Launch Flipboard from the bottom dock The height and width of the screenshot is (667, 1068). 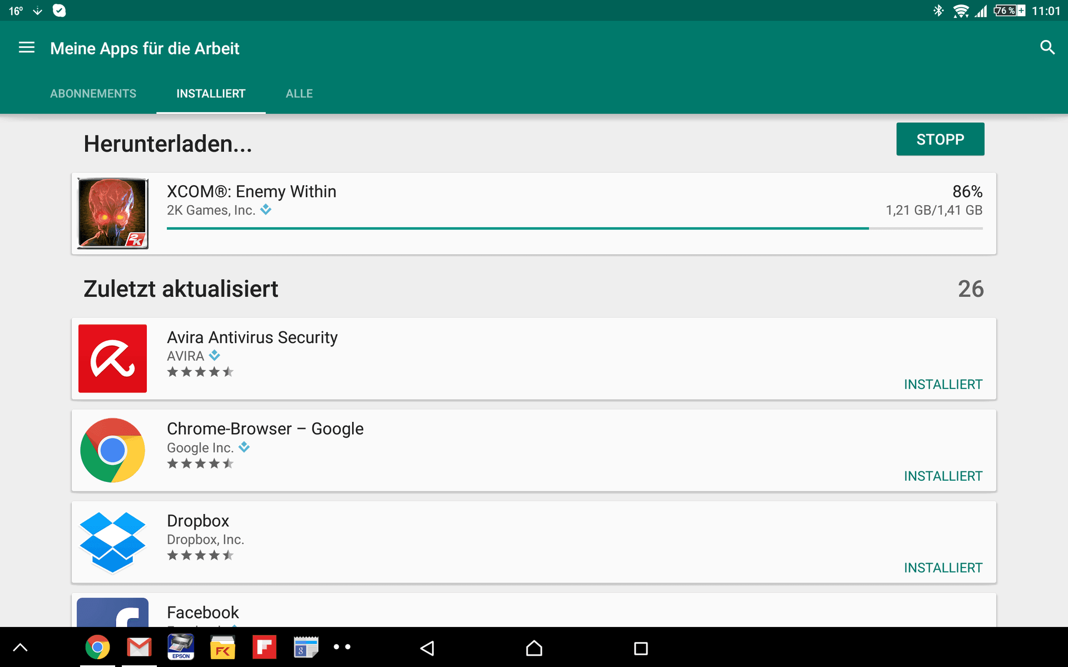coord(264,648)
